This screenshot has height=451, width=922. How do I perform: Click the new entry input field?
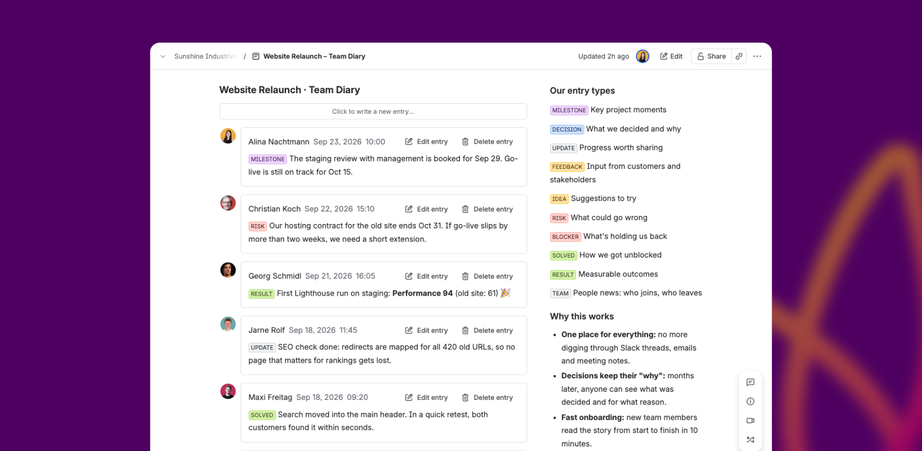tap(373, 111)
